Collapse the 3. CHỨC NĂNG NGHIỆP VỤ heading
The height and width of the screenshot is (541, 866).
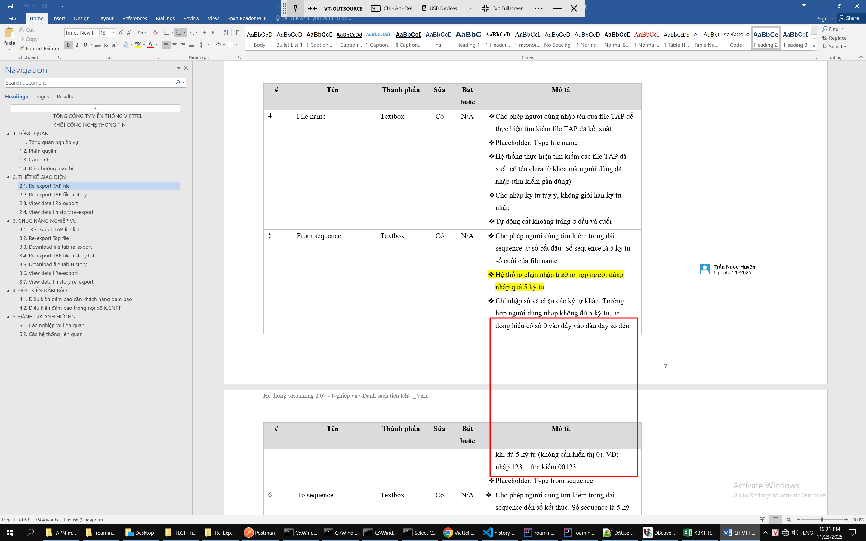8,221
